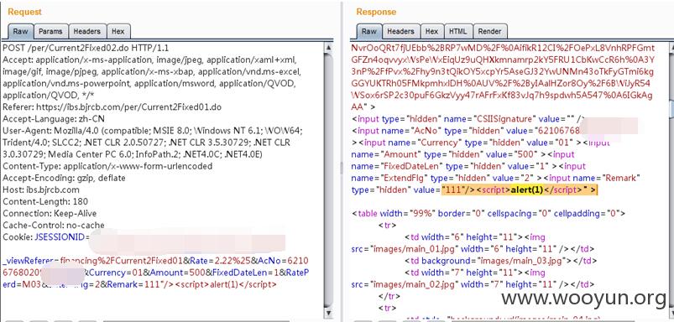Select the Request Raw tab
674x322 pixels.
coord(20,31)
